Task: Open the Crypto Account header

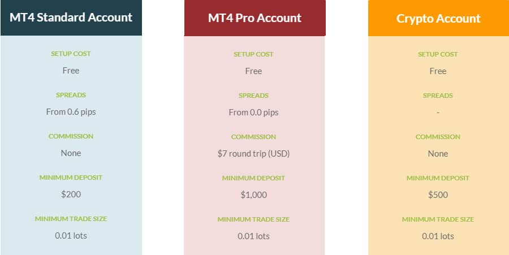Action: 438,19
